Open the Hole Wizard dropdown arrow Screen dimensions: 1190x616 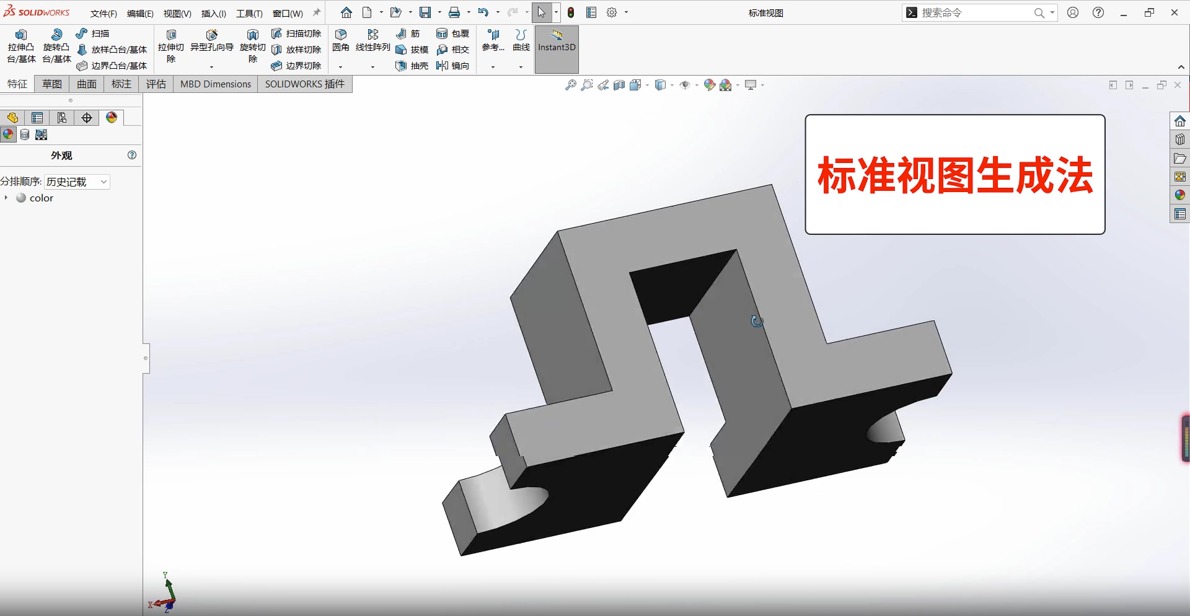[212, 67]
